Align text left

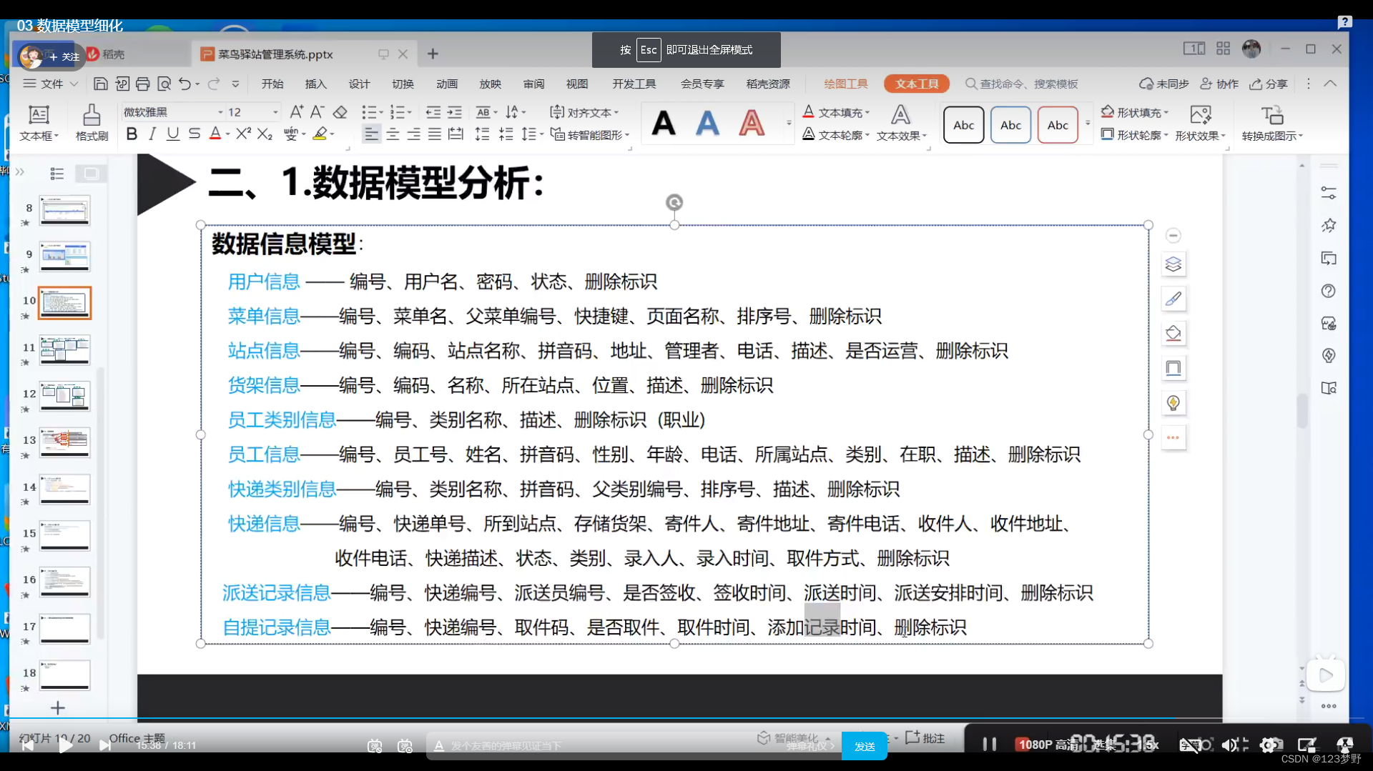click(371, 134)
